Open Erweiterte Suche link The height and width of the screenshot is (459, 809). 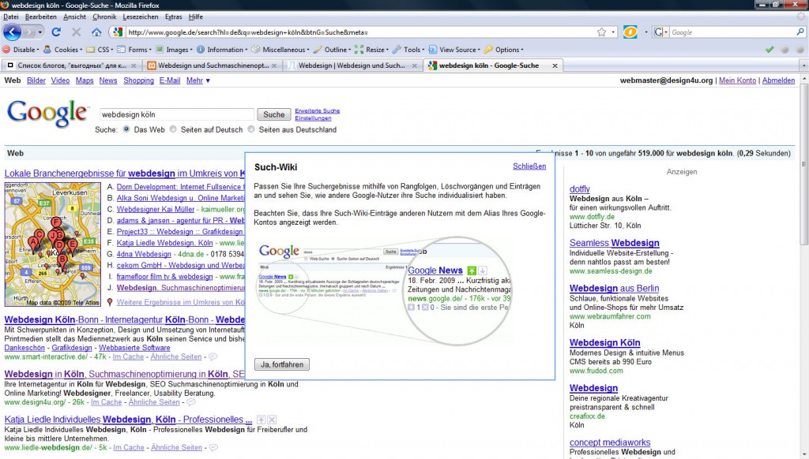click(x=318, y=110)
